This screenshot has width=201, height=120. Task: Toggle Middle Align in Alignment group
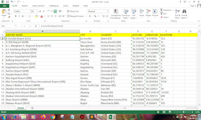(x=52, y=11)
